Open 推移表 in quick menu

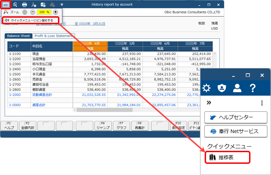point(228,157)
